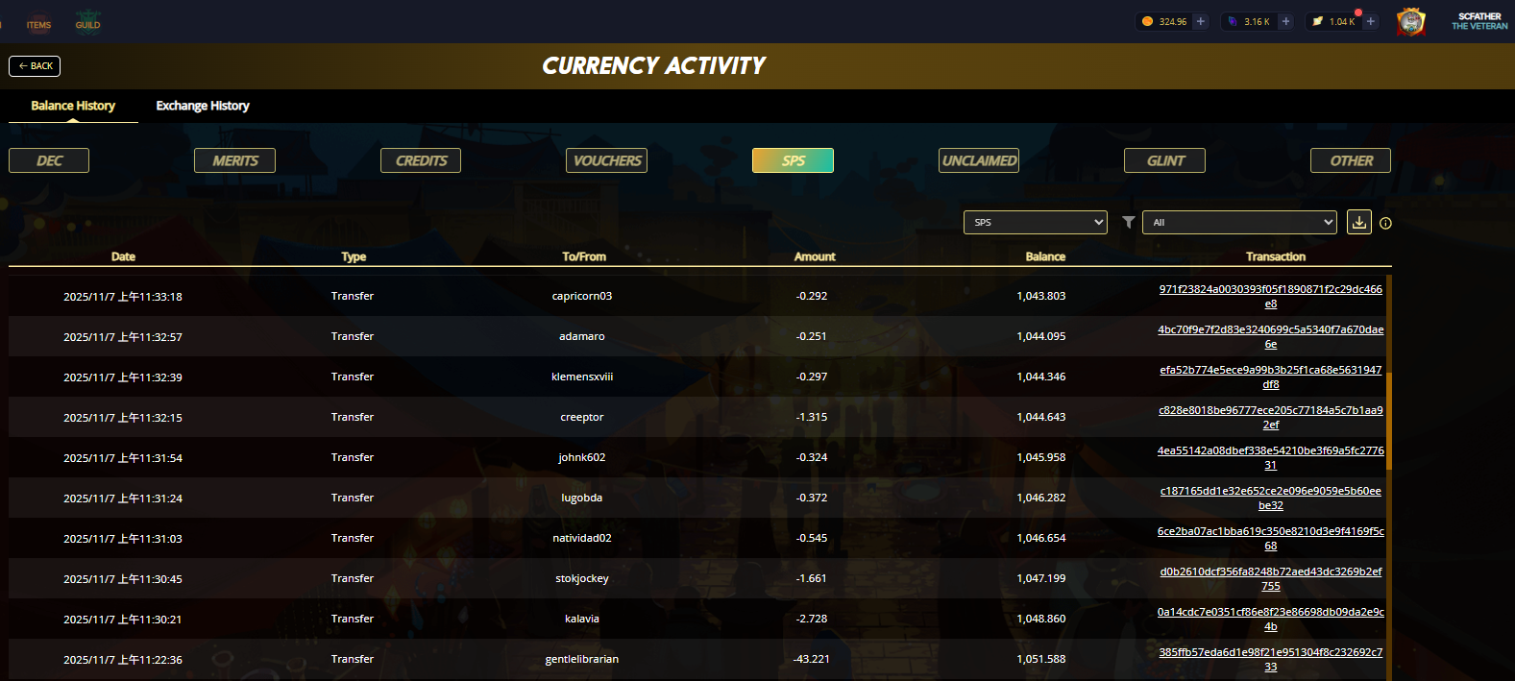This screenshot has height=681, width=1515.
Task: Click the plus next to 1.04 K
Action: click(1371, 21)
